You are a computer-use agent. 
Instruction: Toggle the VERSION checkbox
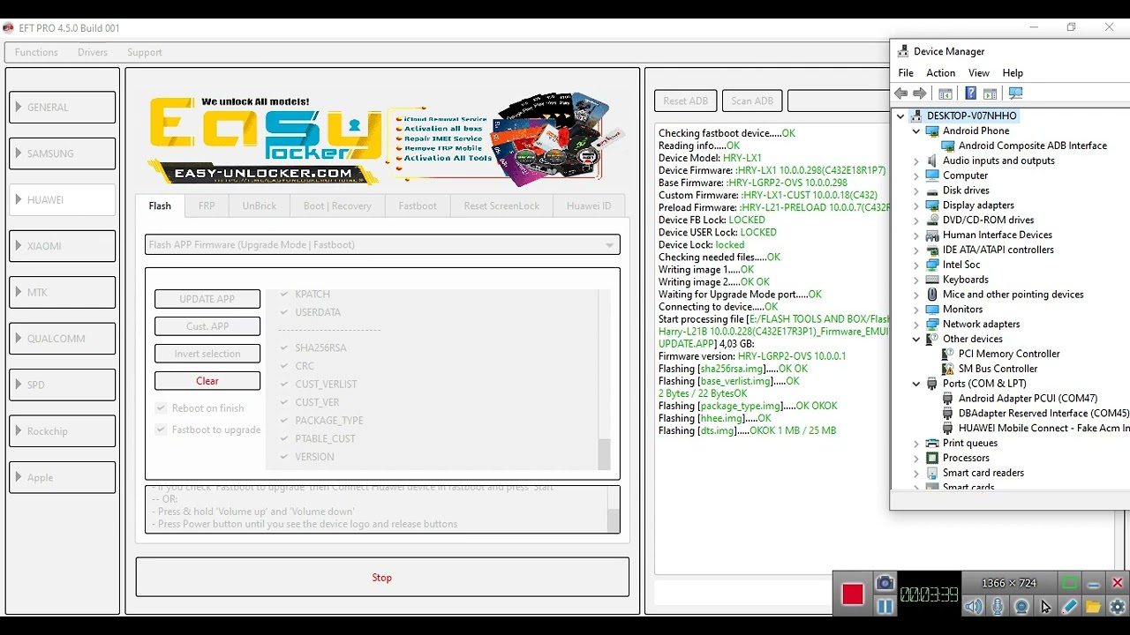point(284,457)
